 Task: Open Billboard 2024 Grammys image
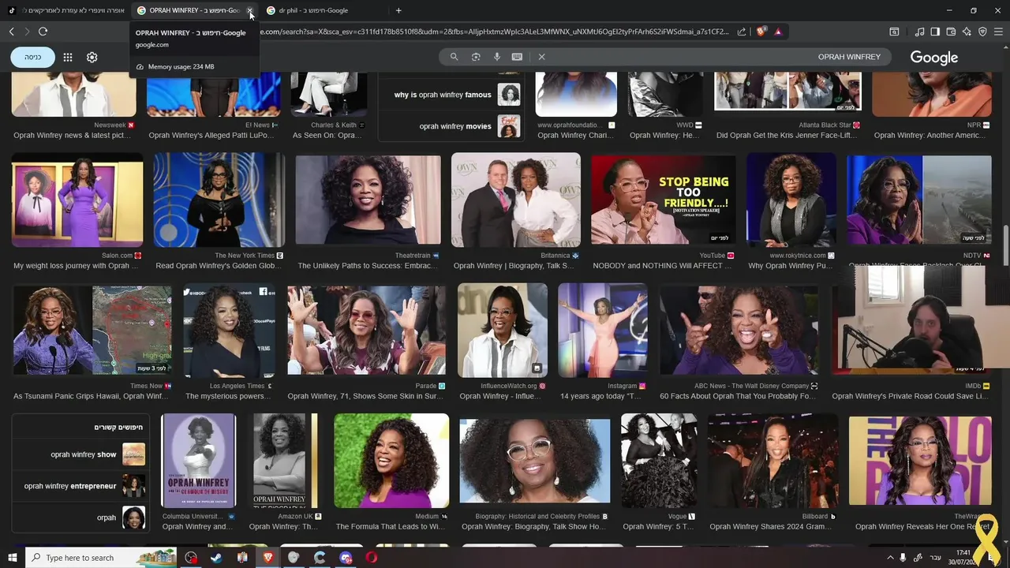(773, 461)
